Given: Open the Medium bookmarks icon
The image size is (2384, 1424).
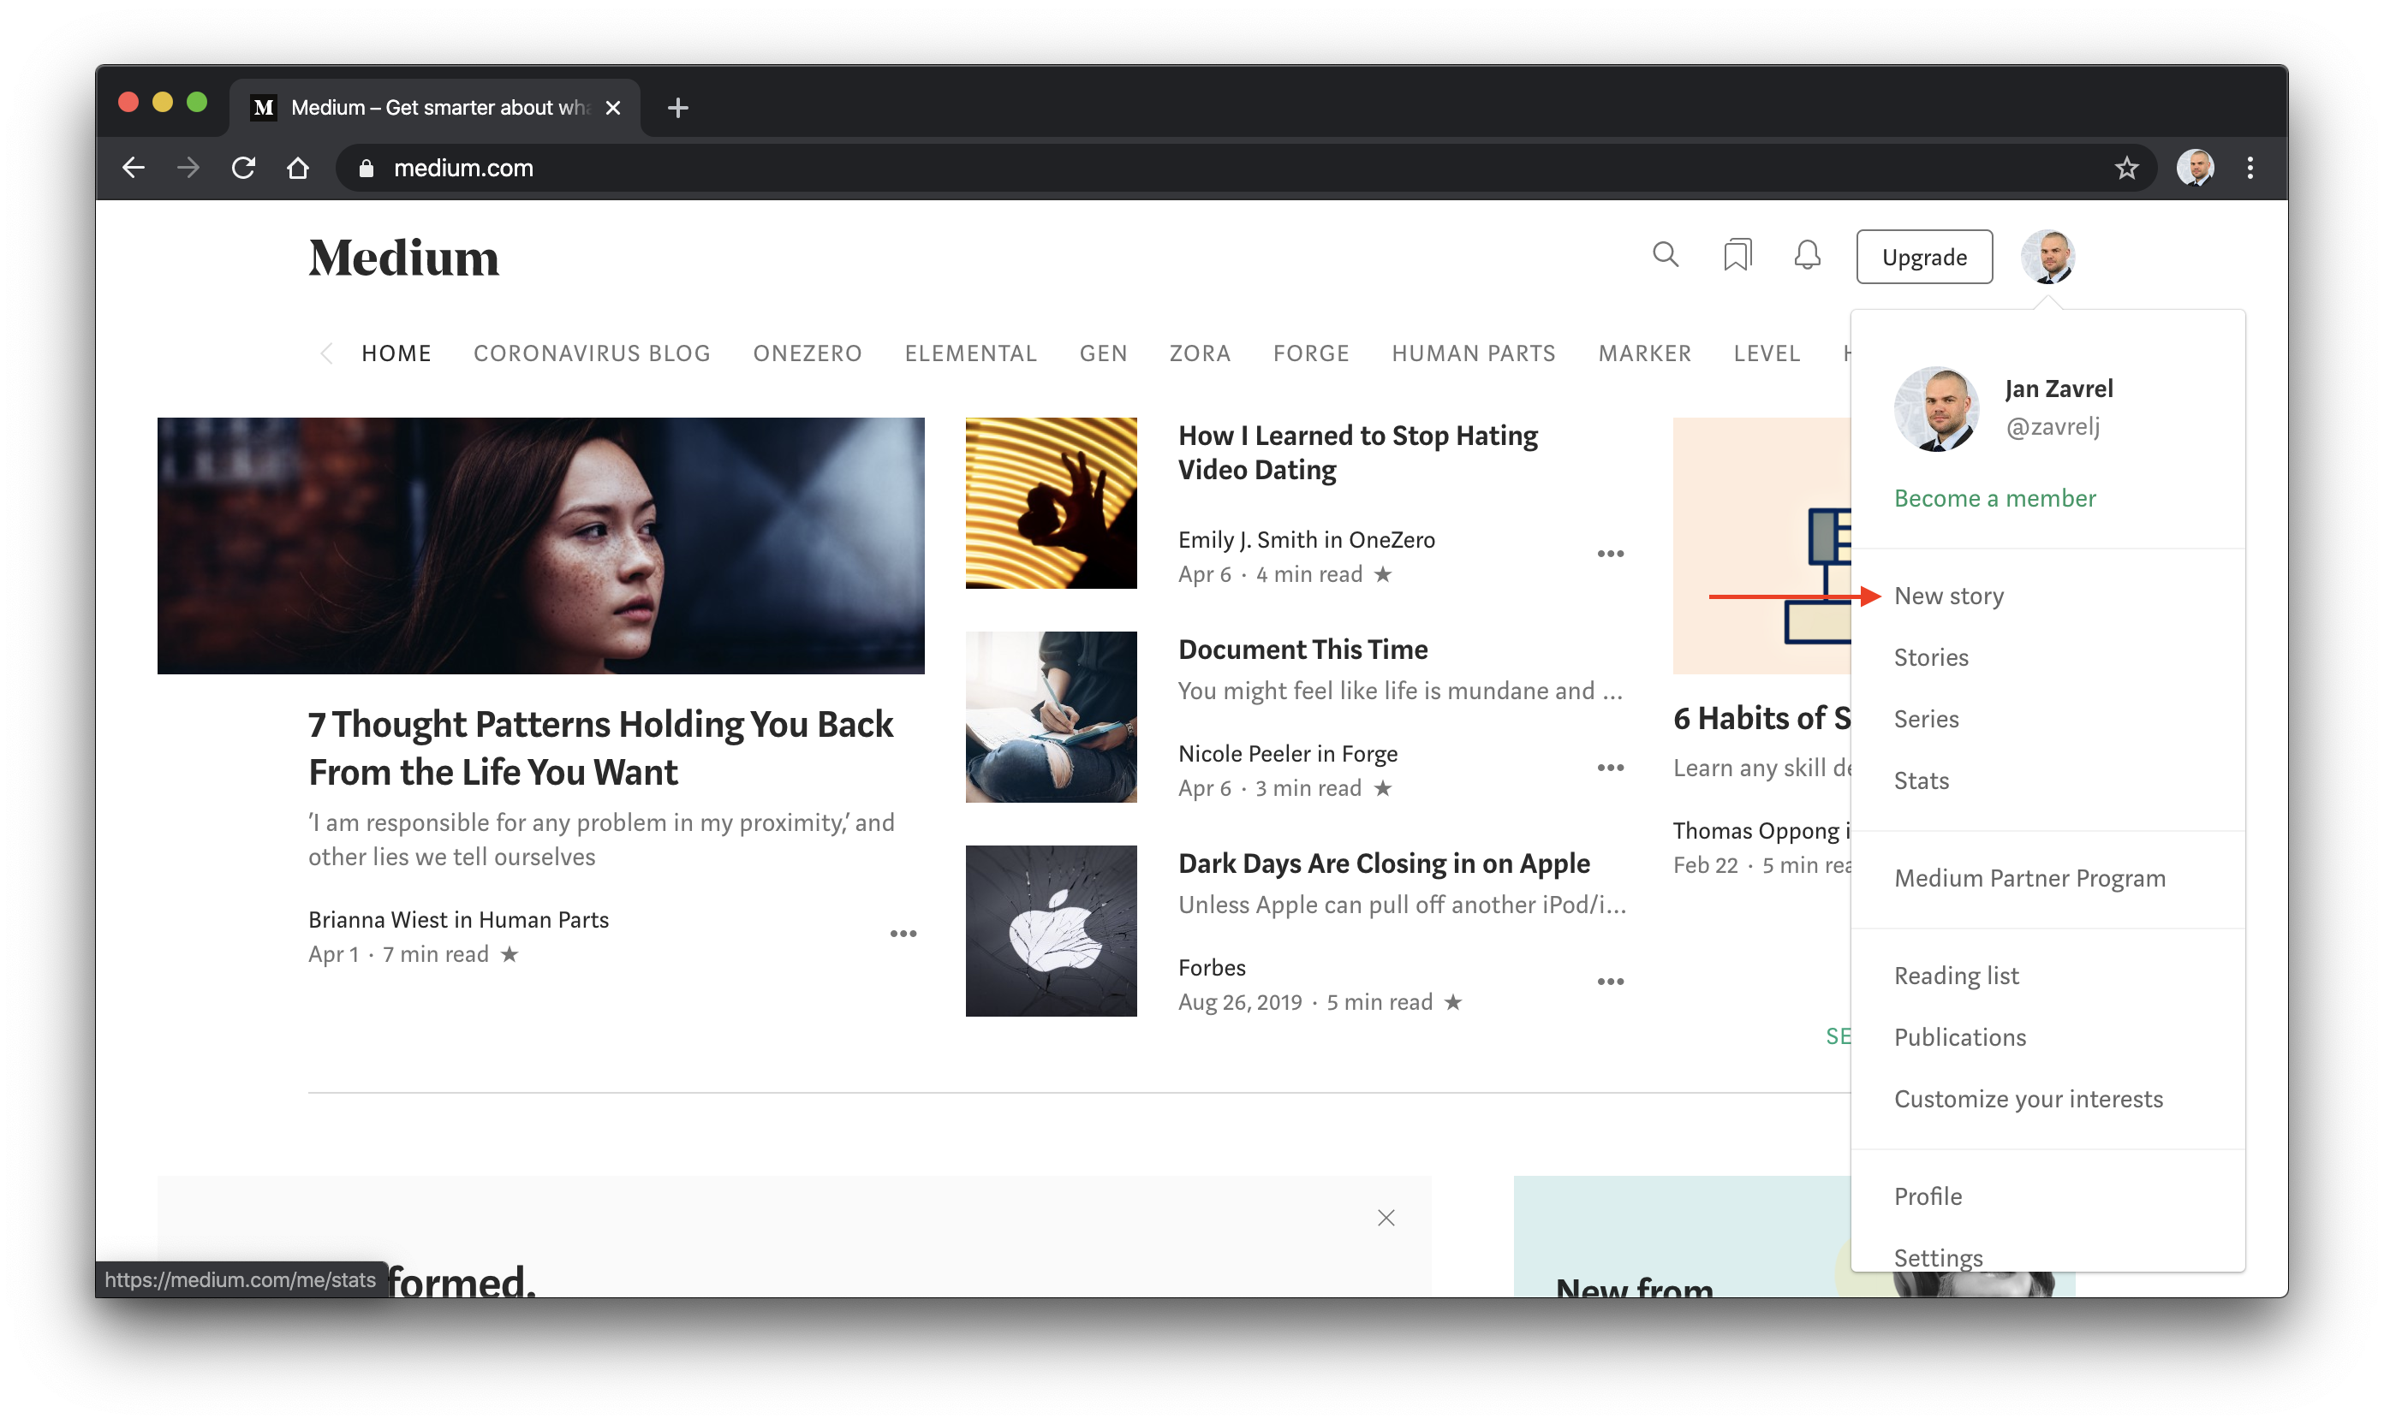Looking at the screenshot, I should 1736,255.
